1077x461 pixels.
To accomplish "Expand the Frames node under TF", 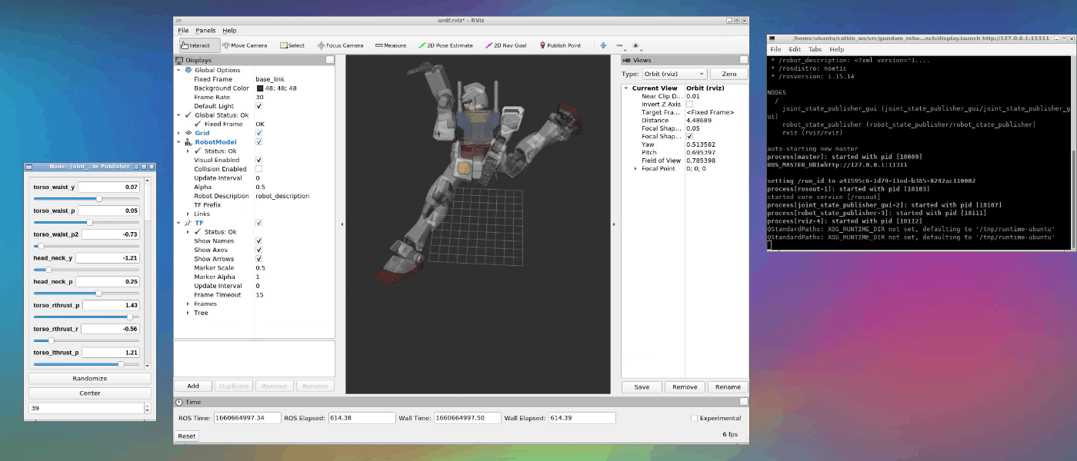I will (188, 303).
